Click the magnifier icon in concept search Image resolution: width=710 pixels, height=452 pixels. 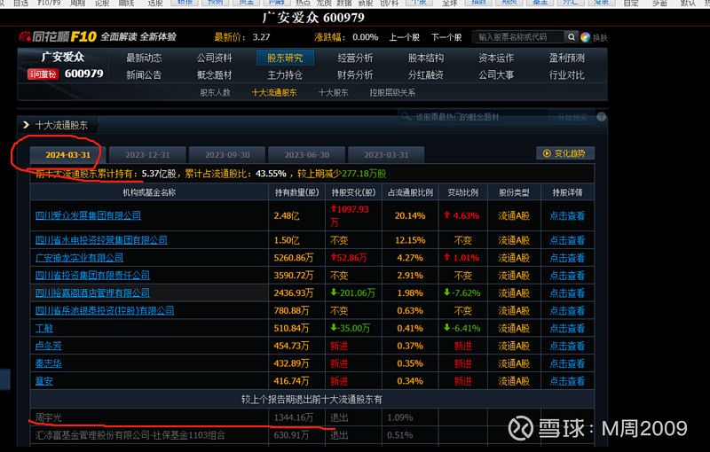[406, 117]
